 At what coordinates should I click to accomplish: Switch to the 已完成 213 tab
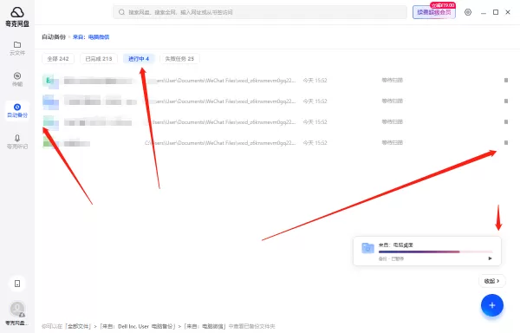[x=99, y=59]
